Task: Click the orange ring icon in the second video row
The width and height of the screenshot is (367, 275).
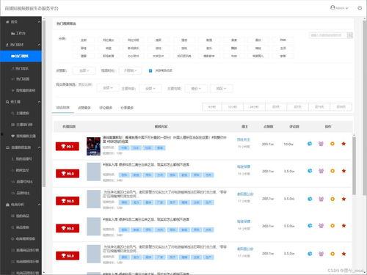Action: click(x=333, y=171)
